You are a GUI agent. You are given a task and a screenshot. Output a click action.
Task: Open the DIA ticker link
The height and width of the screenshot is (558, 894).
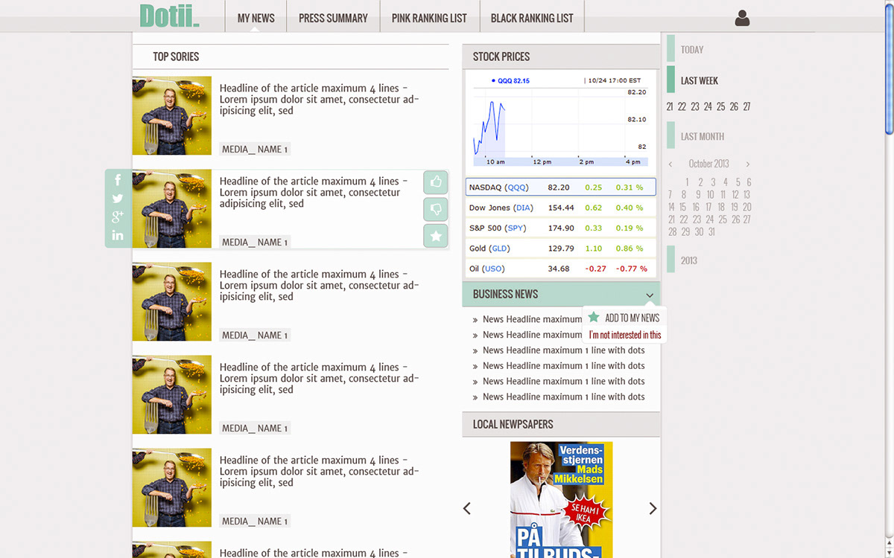tap(523, 208)
